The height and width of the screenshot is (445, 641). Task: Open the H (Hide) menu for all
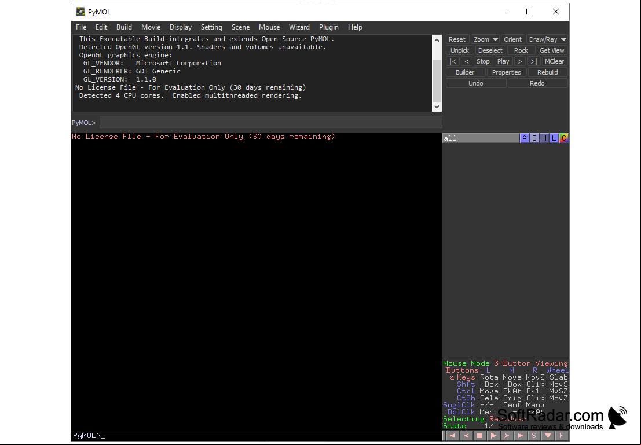pyautogui.click(x=544, y=138)
